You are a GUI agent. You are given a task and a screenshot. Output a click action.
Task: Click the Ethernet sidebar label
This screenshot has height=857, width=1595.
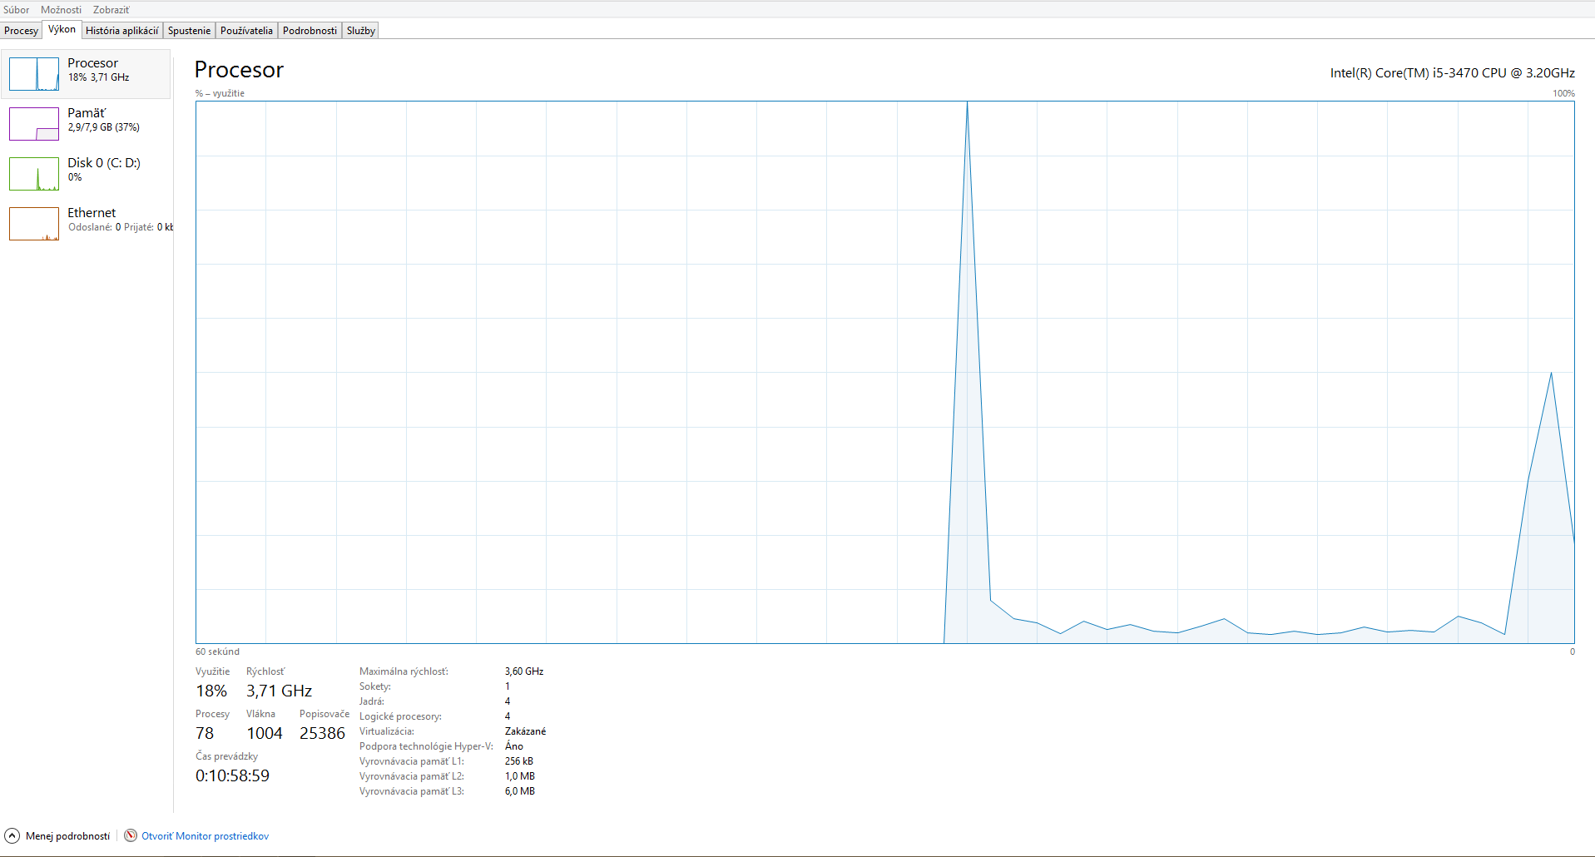point(92,213)
